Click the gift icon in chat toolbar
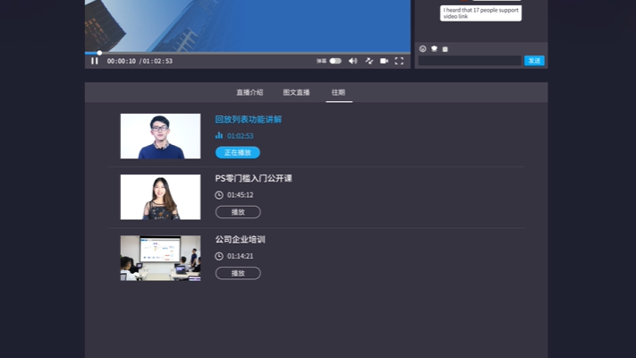 point(434,48)
